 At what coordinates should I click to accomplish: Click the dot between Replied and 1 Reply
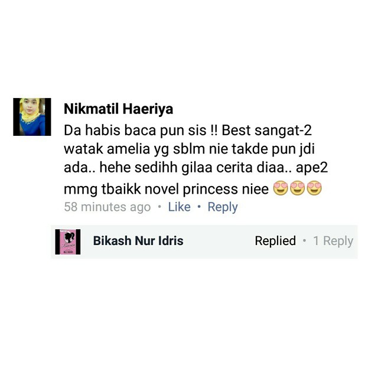(305, 241)
